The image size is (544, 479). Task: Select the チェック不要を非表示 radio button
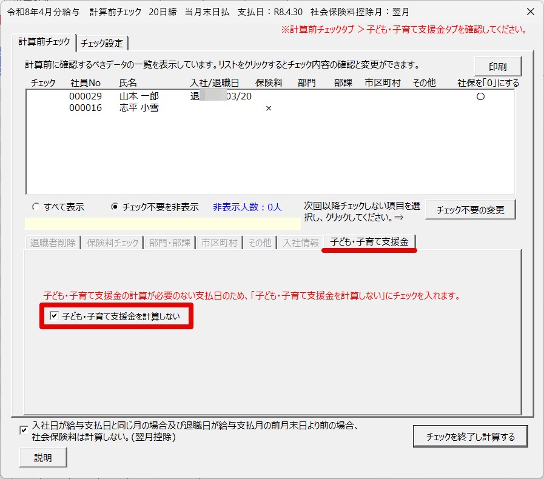(115, 207)
